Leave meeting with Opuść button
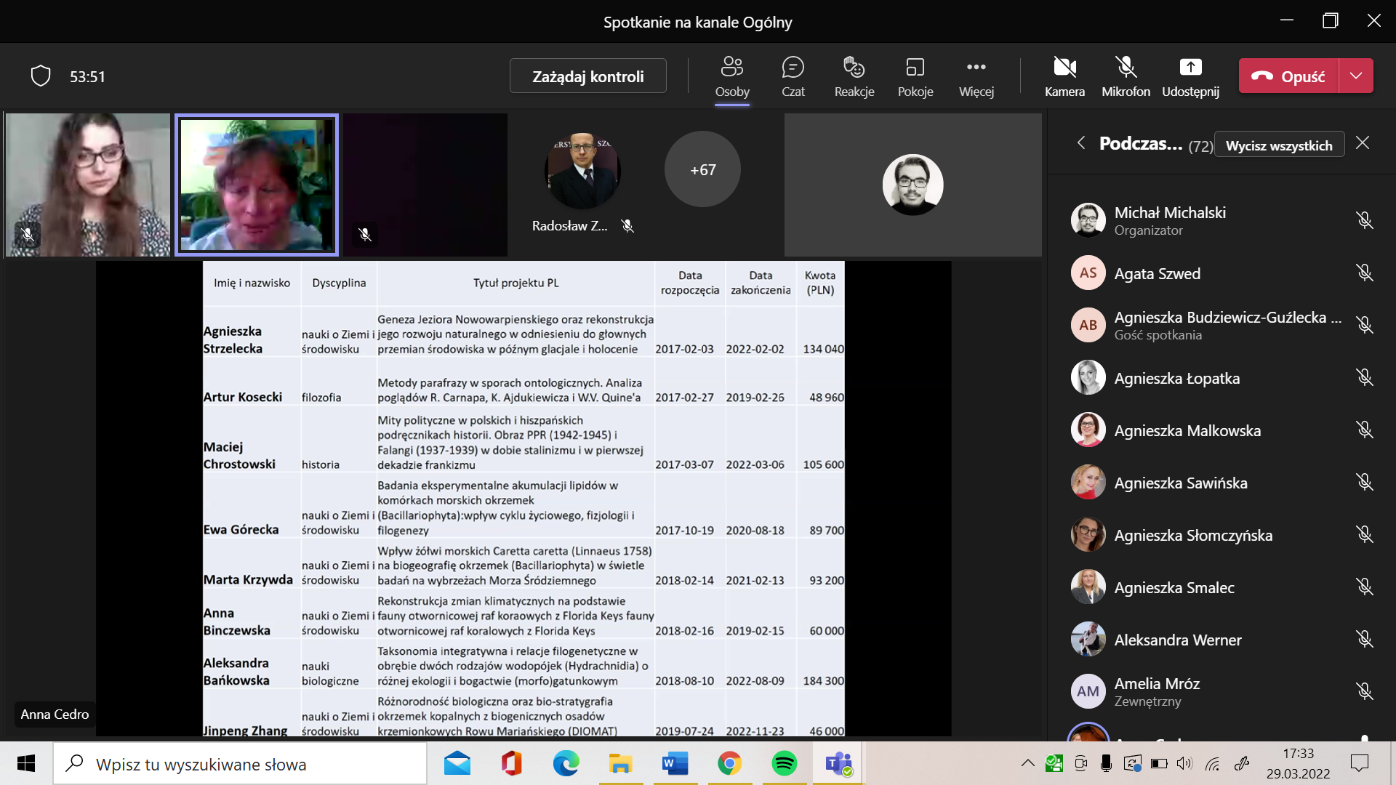The width and height of the screenshot is (1396, 785). [1288, 76]
